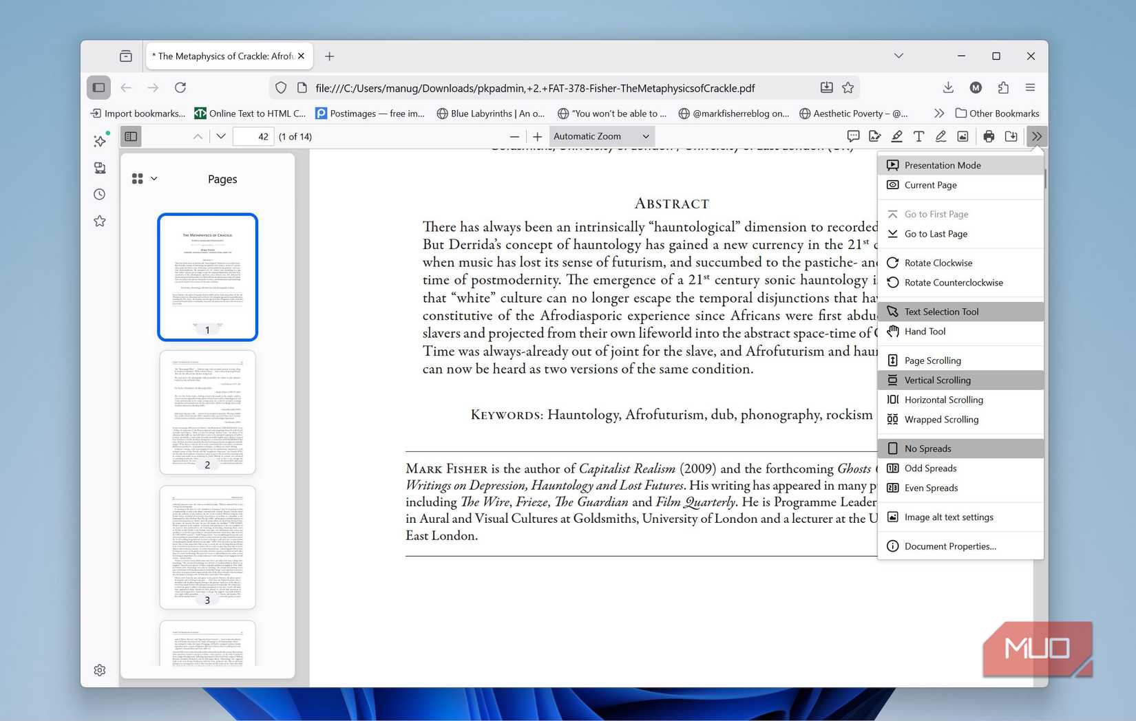Toggle the PDF sidebar panel
Screen dimensions: 1136x721
131,136
